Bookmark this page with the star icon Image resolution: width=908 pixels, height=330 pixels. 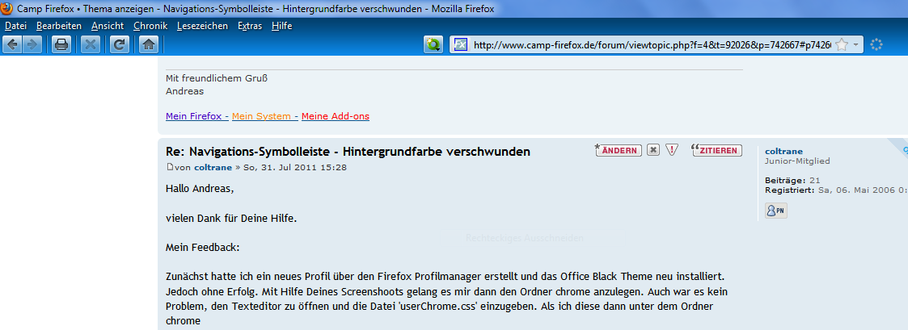pyautogui.click(x=842, y=44)
